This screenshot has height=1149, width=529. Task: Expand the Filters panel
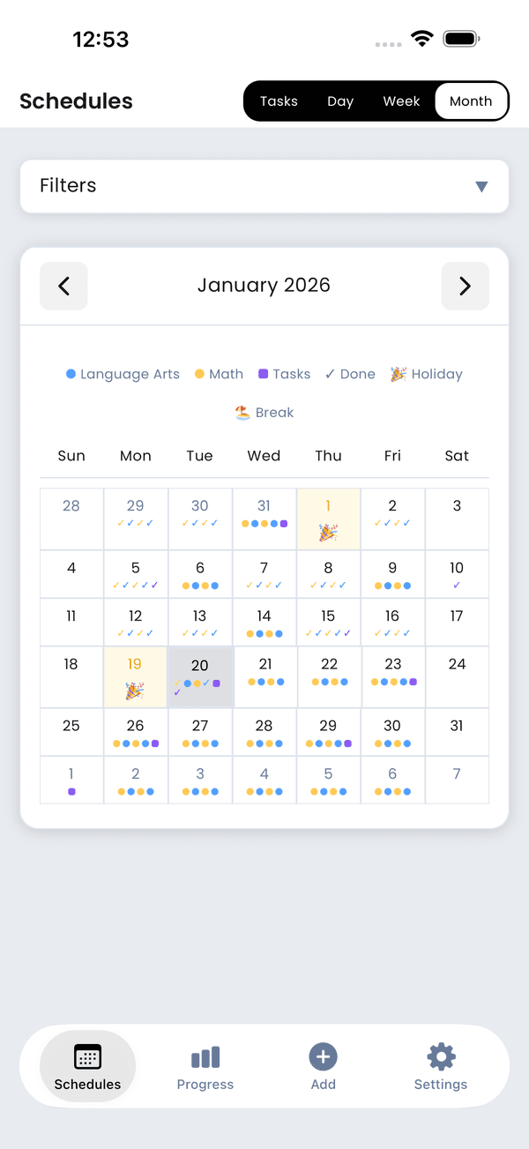264,186
